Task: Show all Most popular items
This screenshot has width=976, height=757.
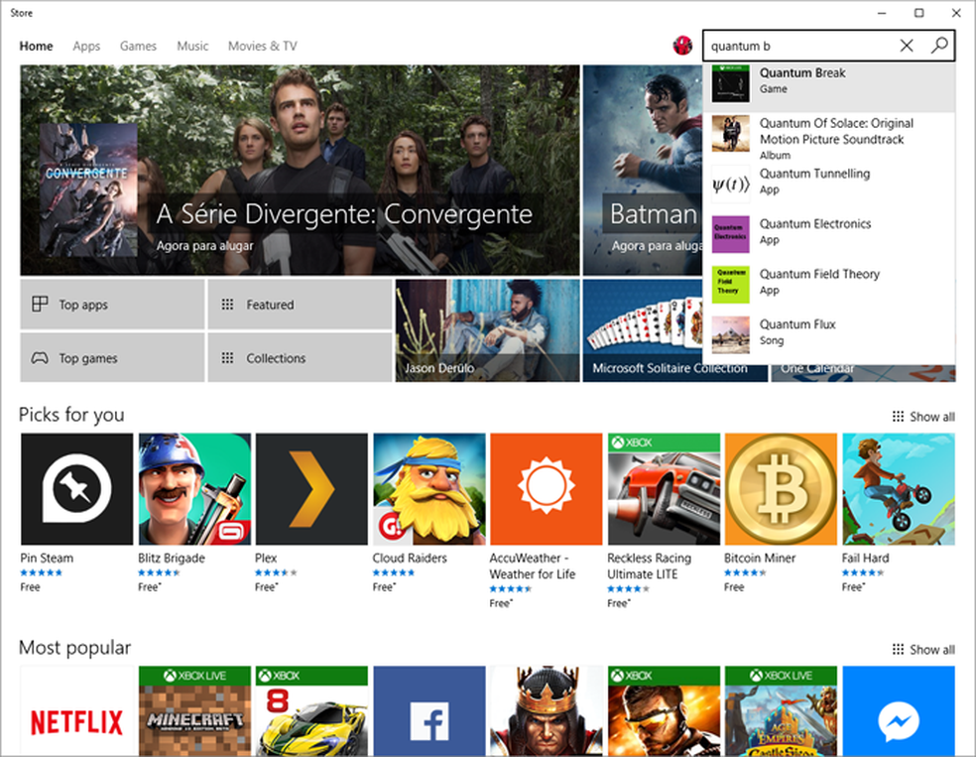Action: coord(923,649)
